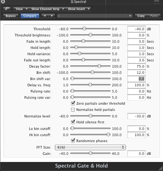163x171 pixels.
Task: Toggle Hold silence first checkbox
Action: (x=73, y=122)
